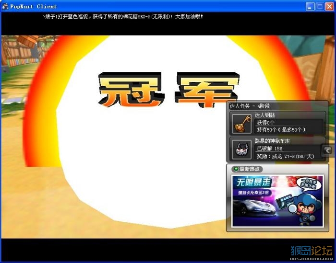This screenshot has width=336, height=263.
Task: Click the 已破解 15% progress text
Action: tap(270, 149)
